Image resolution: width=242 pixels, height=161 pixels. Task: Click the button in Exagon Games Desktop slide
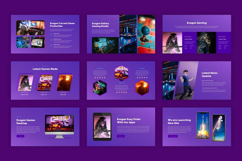pos(20,136)
